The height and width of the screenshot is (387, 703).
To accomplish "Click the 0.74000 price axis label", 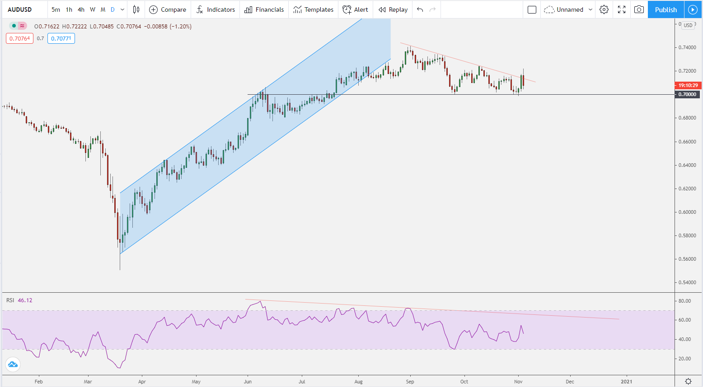I will (687, 47).
